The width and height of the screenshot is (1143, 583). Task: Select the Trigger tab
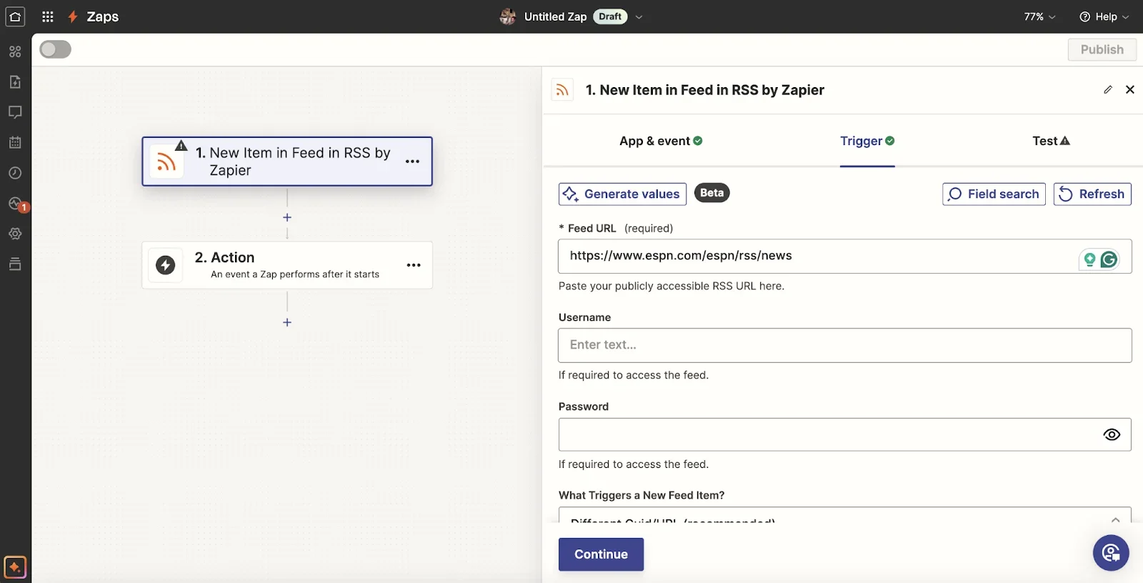(x=867, y=141)
